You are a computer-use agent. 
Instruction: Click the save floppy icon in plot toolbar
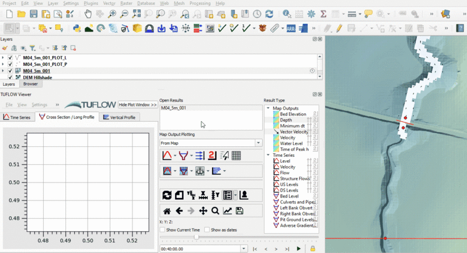(x=239, y=210)
